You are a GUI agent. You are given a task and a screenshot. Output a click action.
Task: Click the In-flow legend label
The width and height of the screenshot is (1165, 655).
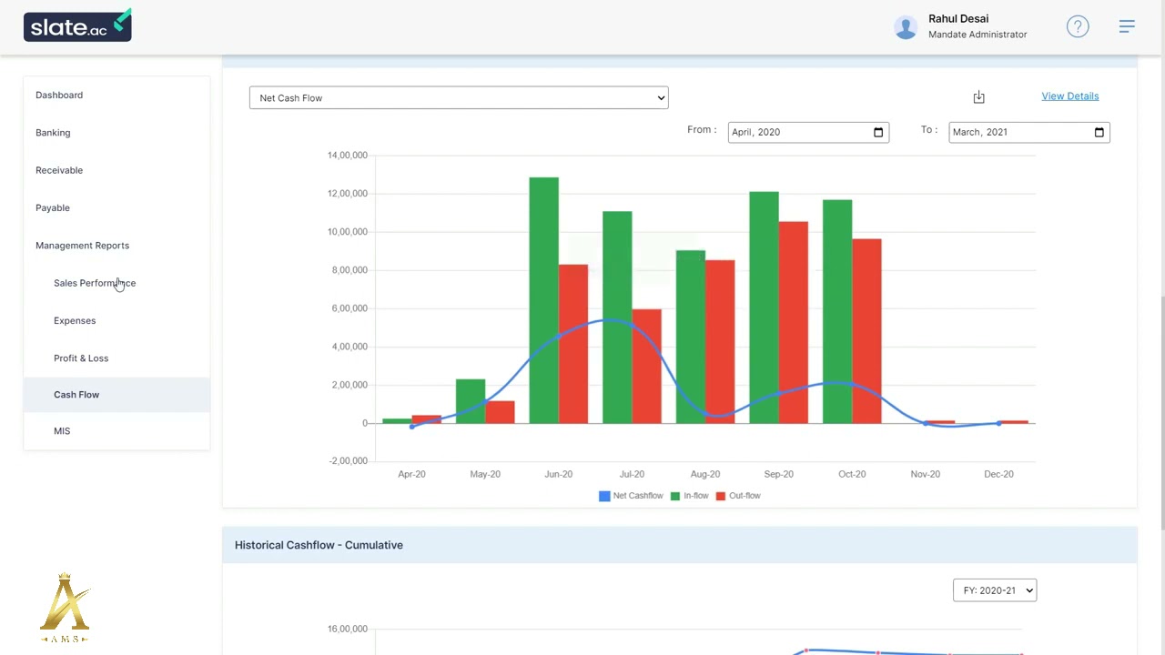tap(696, 496)
